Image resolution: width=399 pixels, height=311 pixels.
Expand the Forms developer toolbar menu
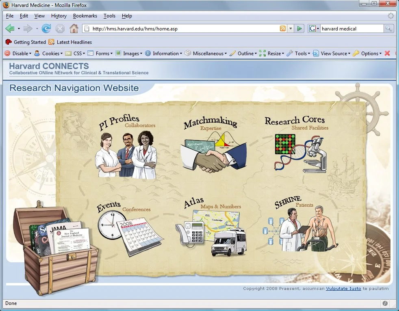coord(100,54)
